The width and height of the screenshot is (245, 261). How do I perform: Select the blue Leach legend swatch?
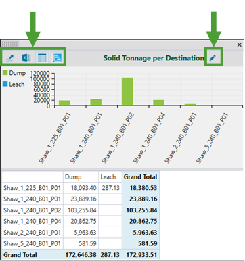click(x=5, y=84)
